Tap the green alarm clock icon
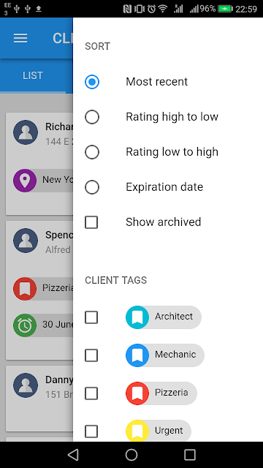Screen dimensions: 263x468 (25, 325)
